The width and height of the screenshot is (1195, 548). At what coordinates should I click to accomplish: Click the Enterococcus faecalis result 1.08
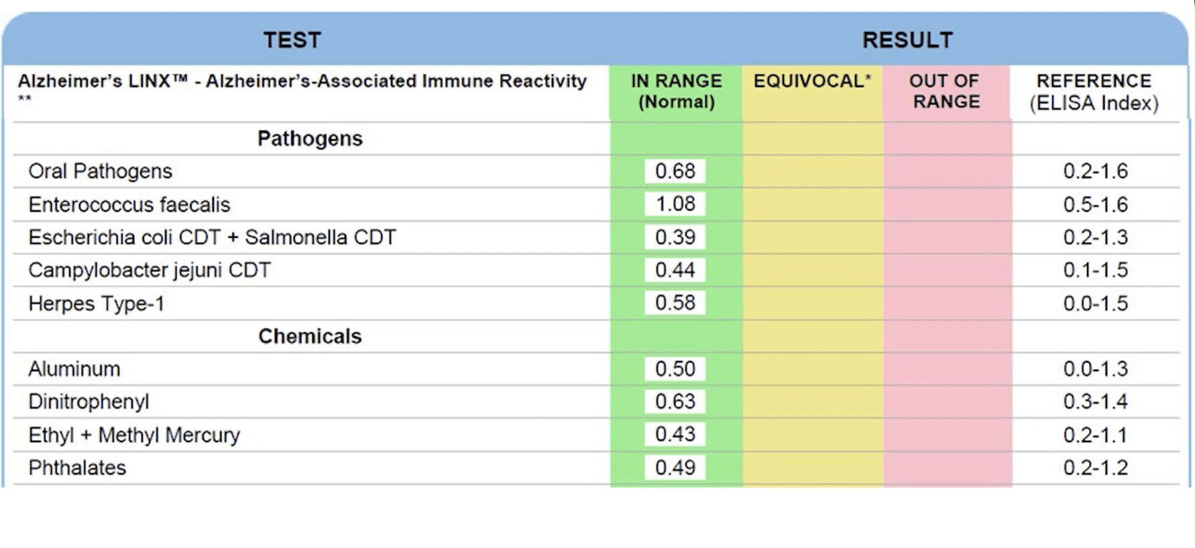tap(675, 204)
